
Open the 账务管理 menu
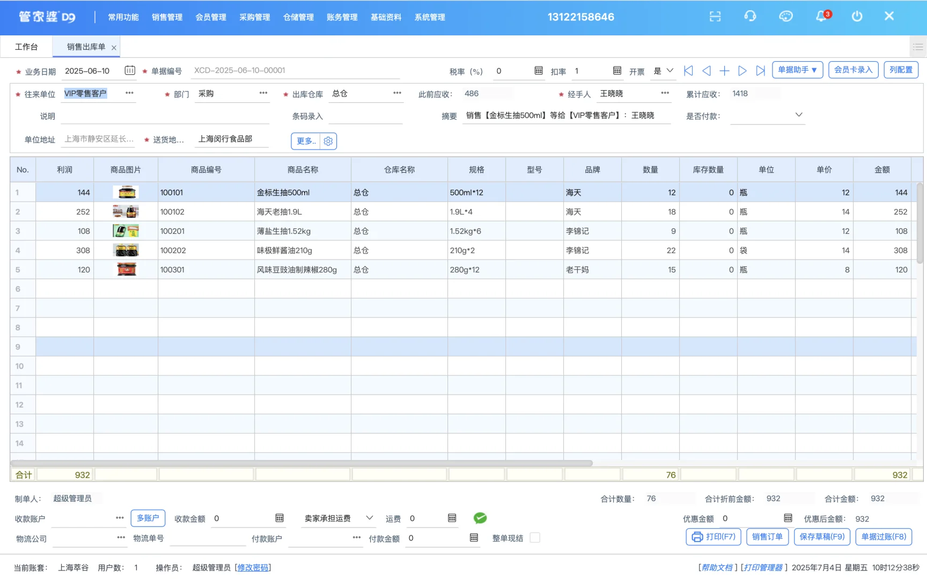pos(342,17)
